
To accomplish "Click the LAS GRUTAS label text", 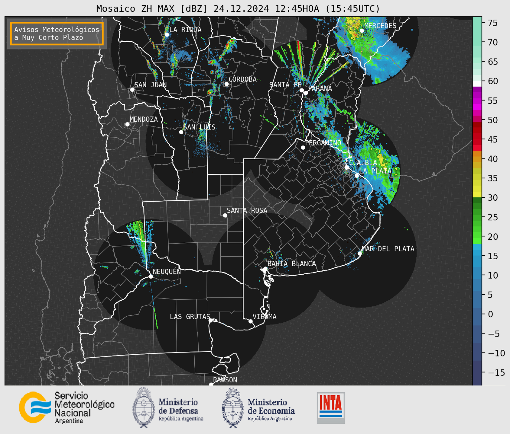I will click(190, 317).
